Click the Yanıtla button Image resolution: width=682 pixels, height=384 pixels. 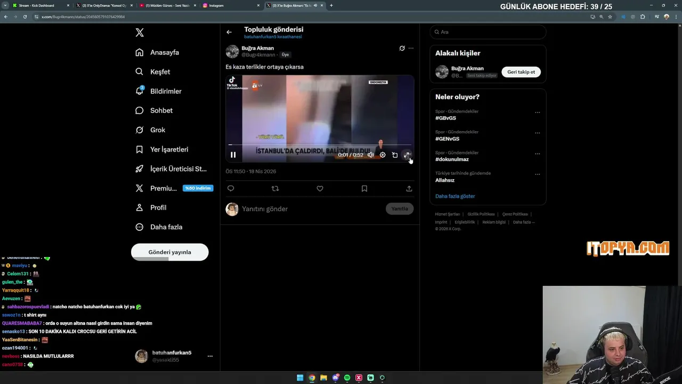coord(400,209)
